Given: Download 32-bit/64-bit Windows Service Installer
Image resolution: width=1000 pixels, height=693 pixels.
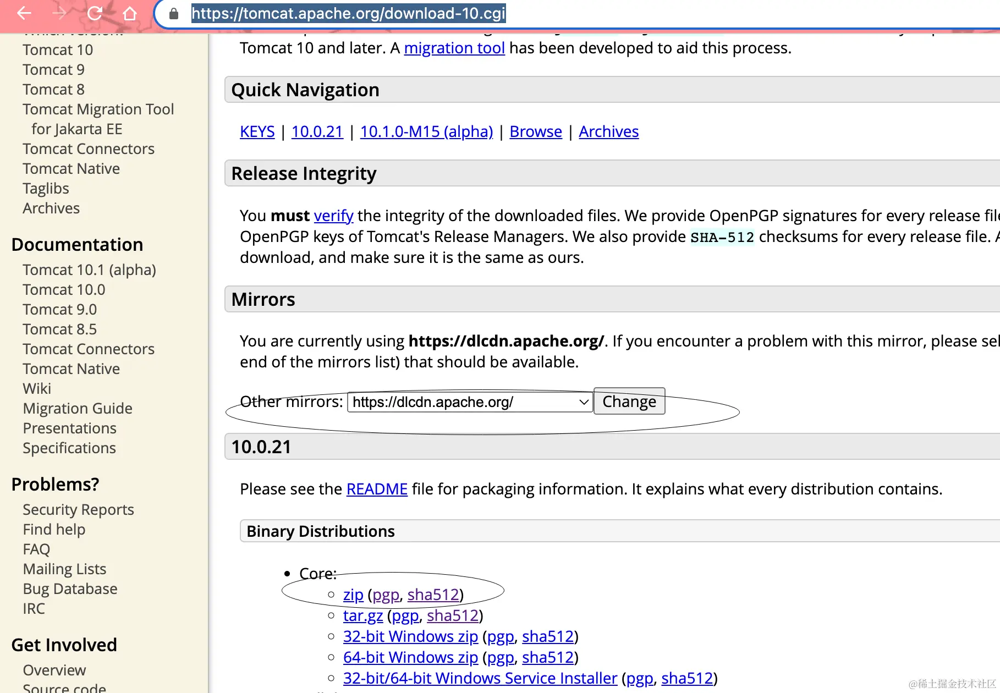Looking at the screenshot, I should point(480,679).
